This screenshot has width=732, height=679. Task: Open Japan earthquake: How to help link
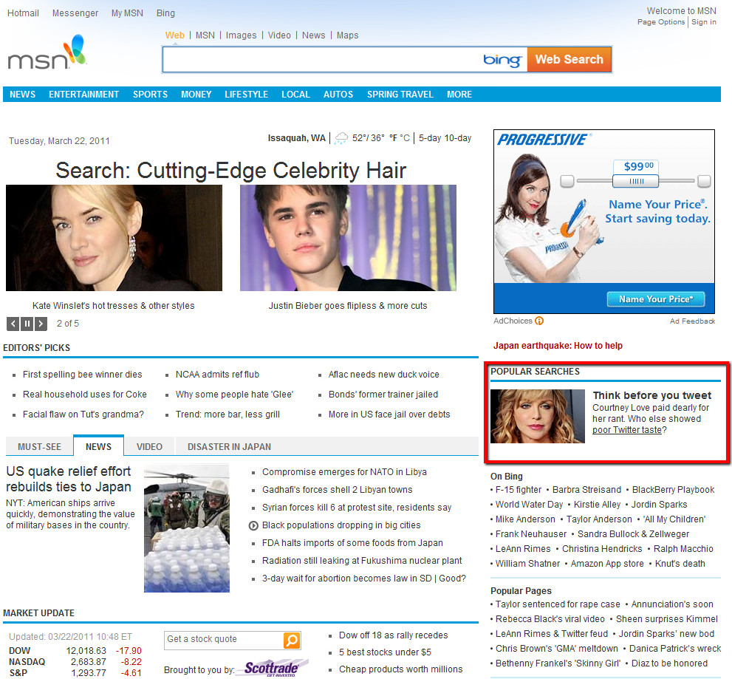pos(558,346)
